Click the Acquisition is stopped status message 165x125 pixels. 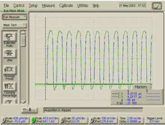(58, 110)
